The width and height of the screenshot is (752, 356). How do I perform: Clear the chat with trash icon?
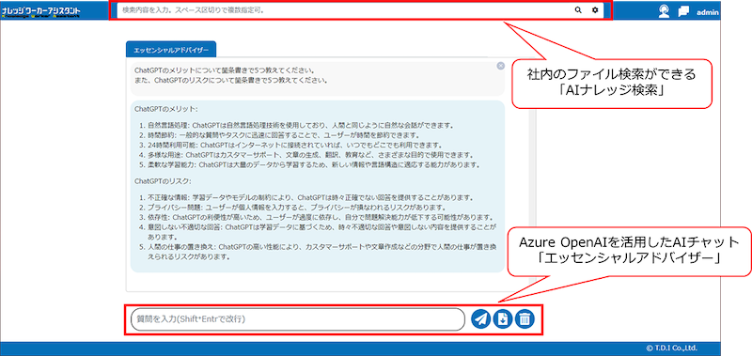[525, 318]
